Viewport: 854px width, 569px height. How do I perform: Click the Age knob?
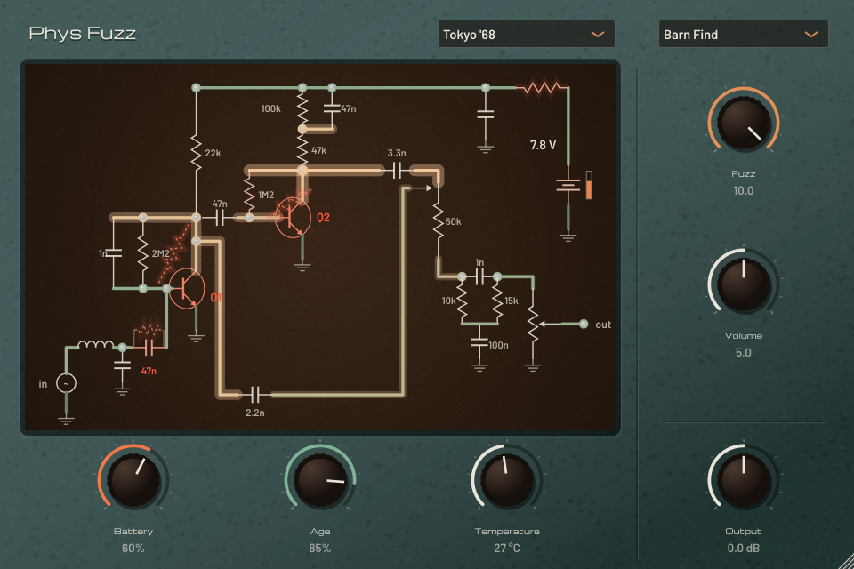point(320,480)
